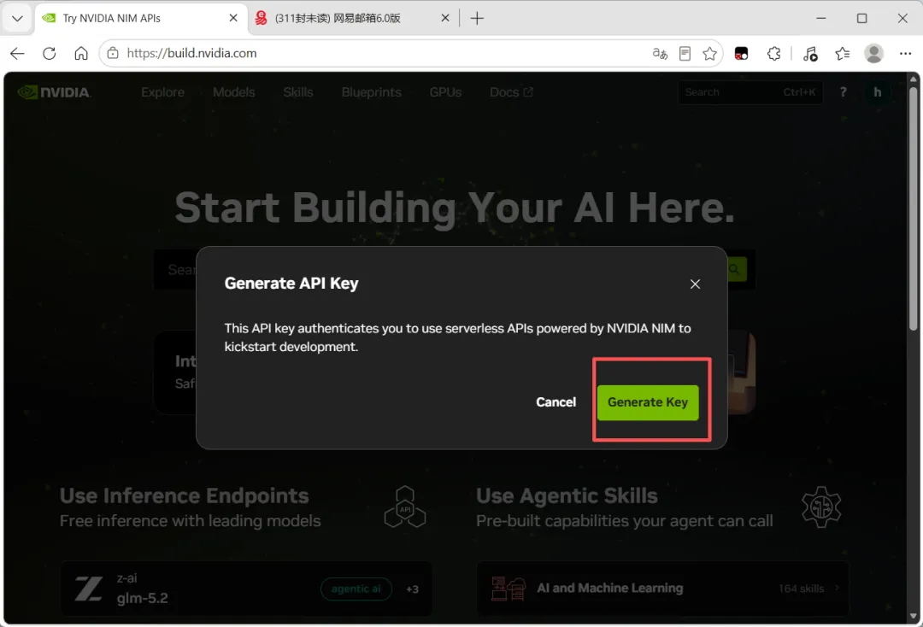The image size is (923, 627).
Task: Open the browser settings ellipsis menu
Action: coord(905,54)
